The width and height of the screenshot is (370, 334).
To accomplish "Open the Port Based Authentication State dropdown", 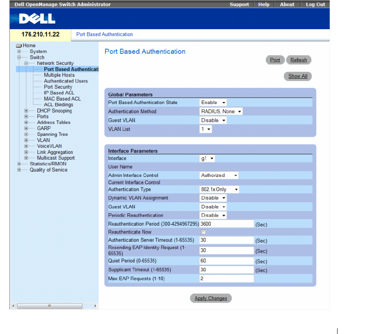I will [213, 103].
